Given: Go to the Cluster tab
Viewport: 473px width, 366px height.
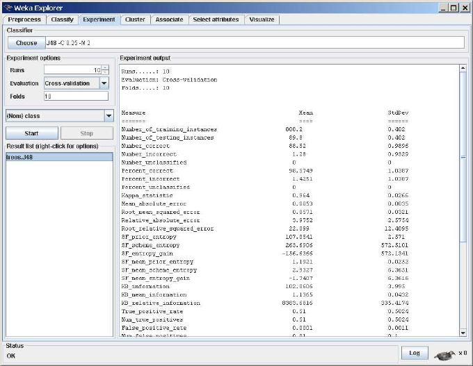Looking at the screenshot, I should (135, 19).
